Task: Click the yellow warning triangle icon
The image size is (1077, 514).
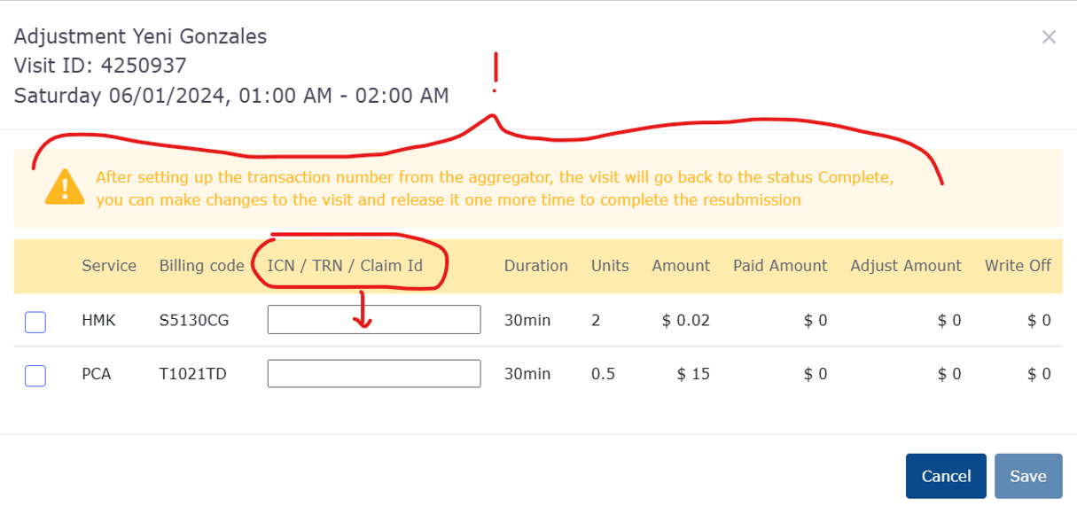Action: [61, 188]
